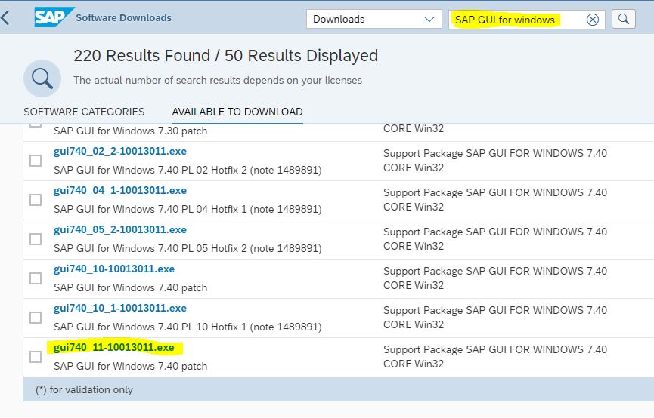The image size is (654, 418).
Task: Click description PL 02 Hotfix 2
Action: point(188,170)
